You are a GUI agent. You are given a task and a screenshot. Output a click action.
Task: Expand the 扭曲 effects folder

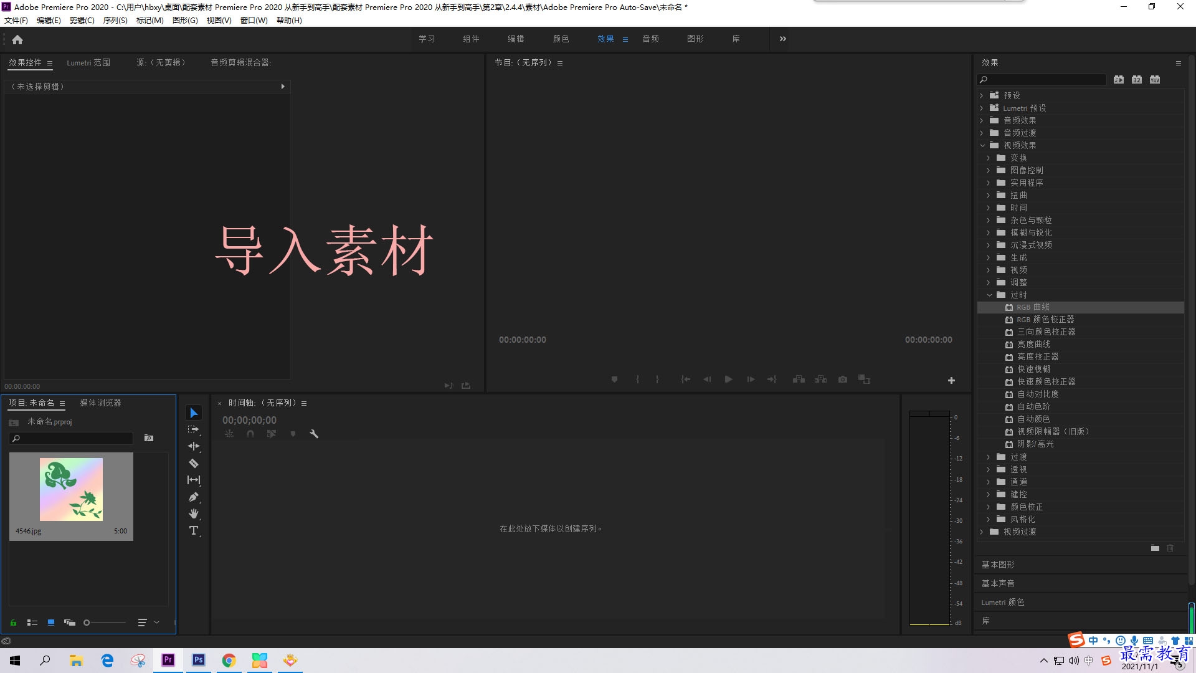pyautogui.click(x=989, y=196)
